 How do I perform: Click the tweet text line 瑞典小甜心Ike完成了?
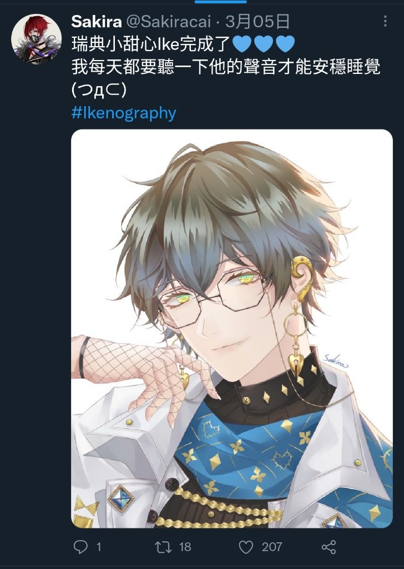pyautogui.click(x=151, y=44)
